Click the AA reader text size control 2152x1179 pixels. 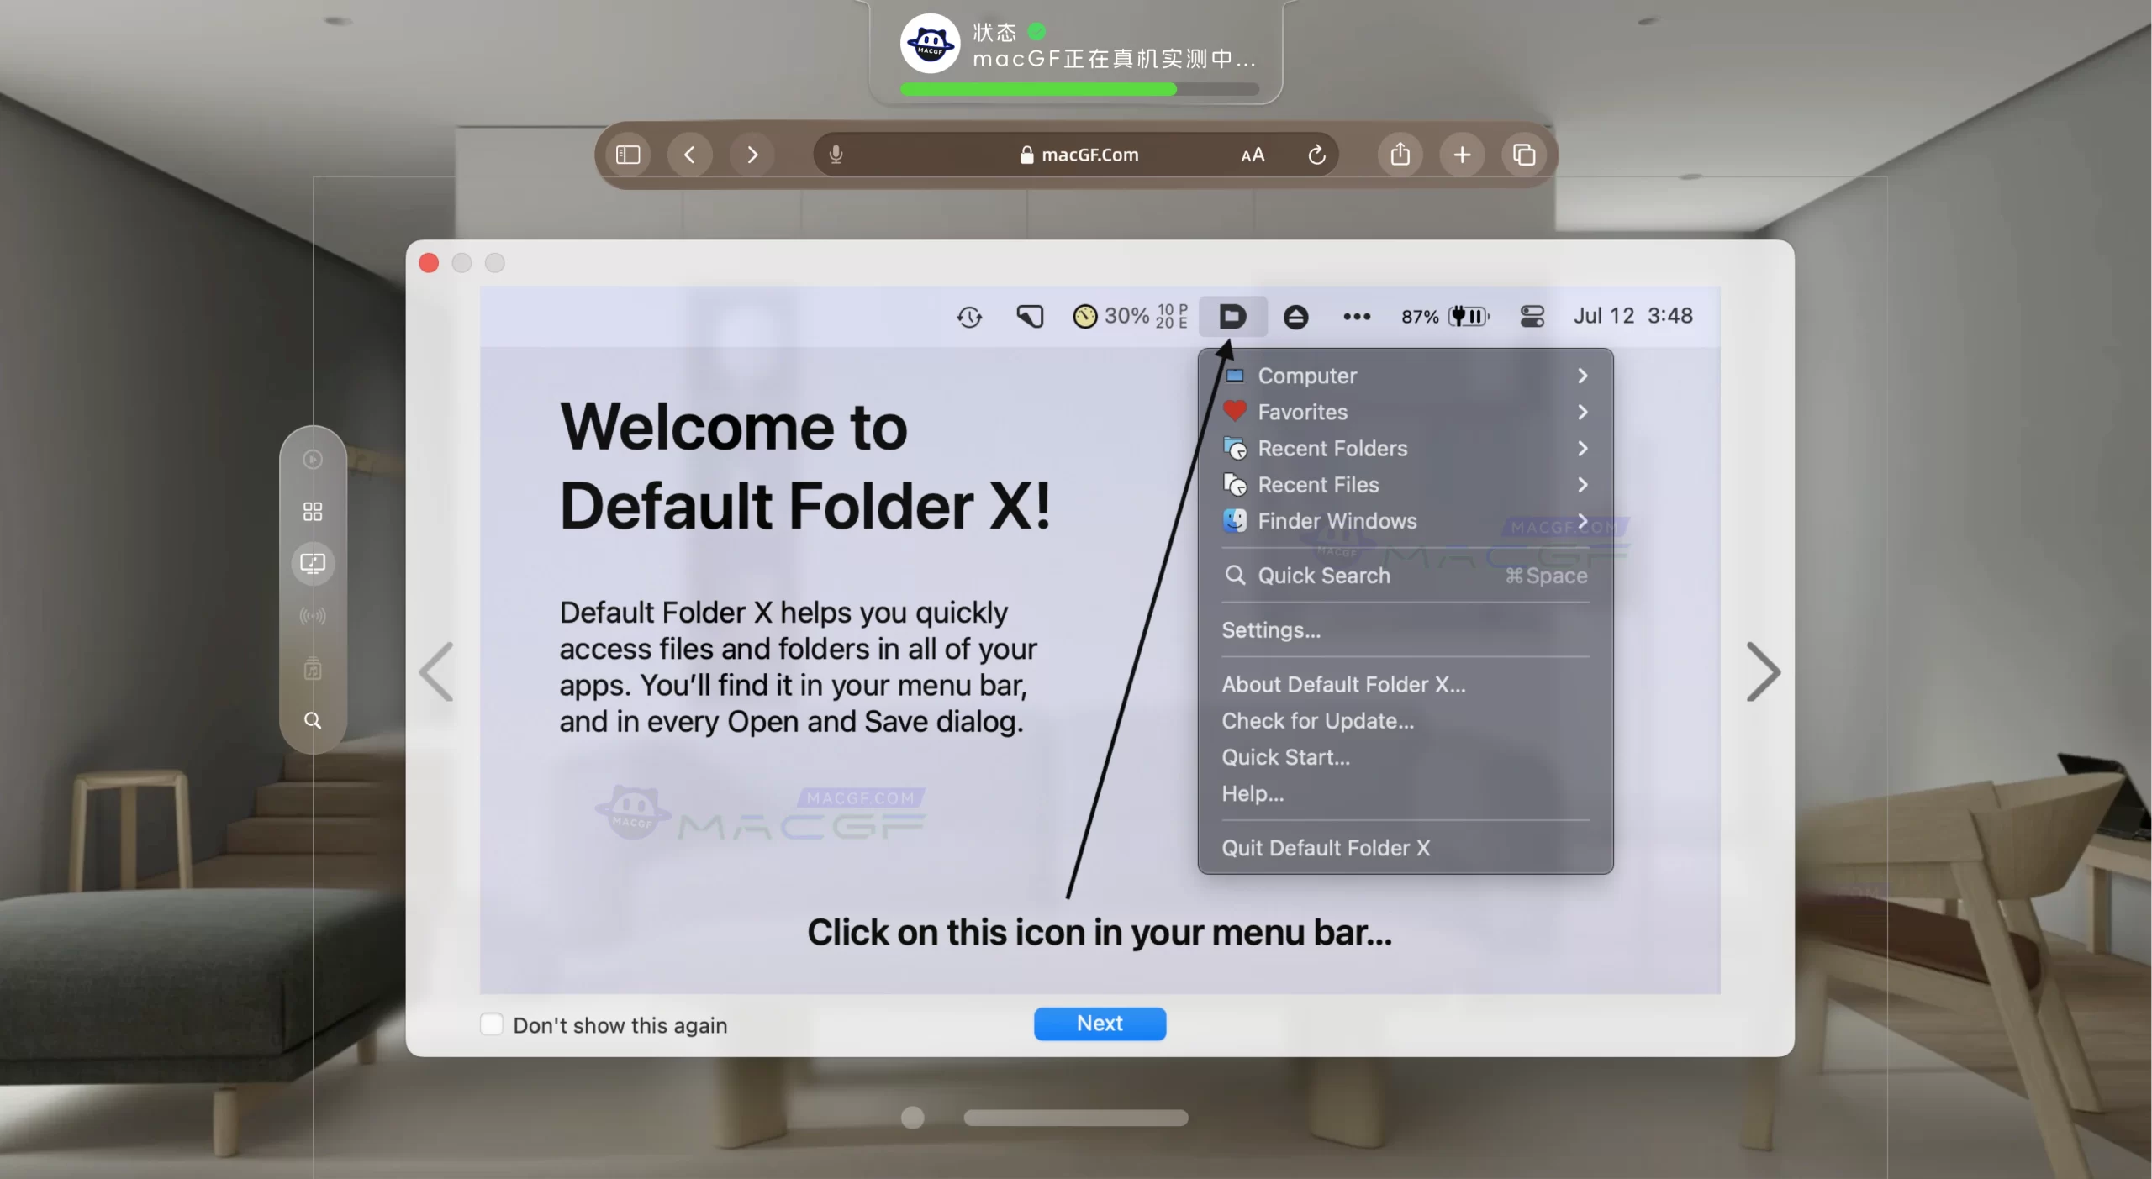1253,155
